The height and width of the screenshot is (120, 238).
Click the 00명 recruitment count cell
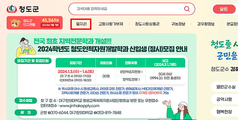coord(106,76)
